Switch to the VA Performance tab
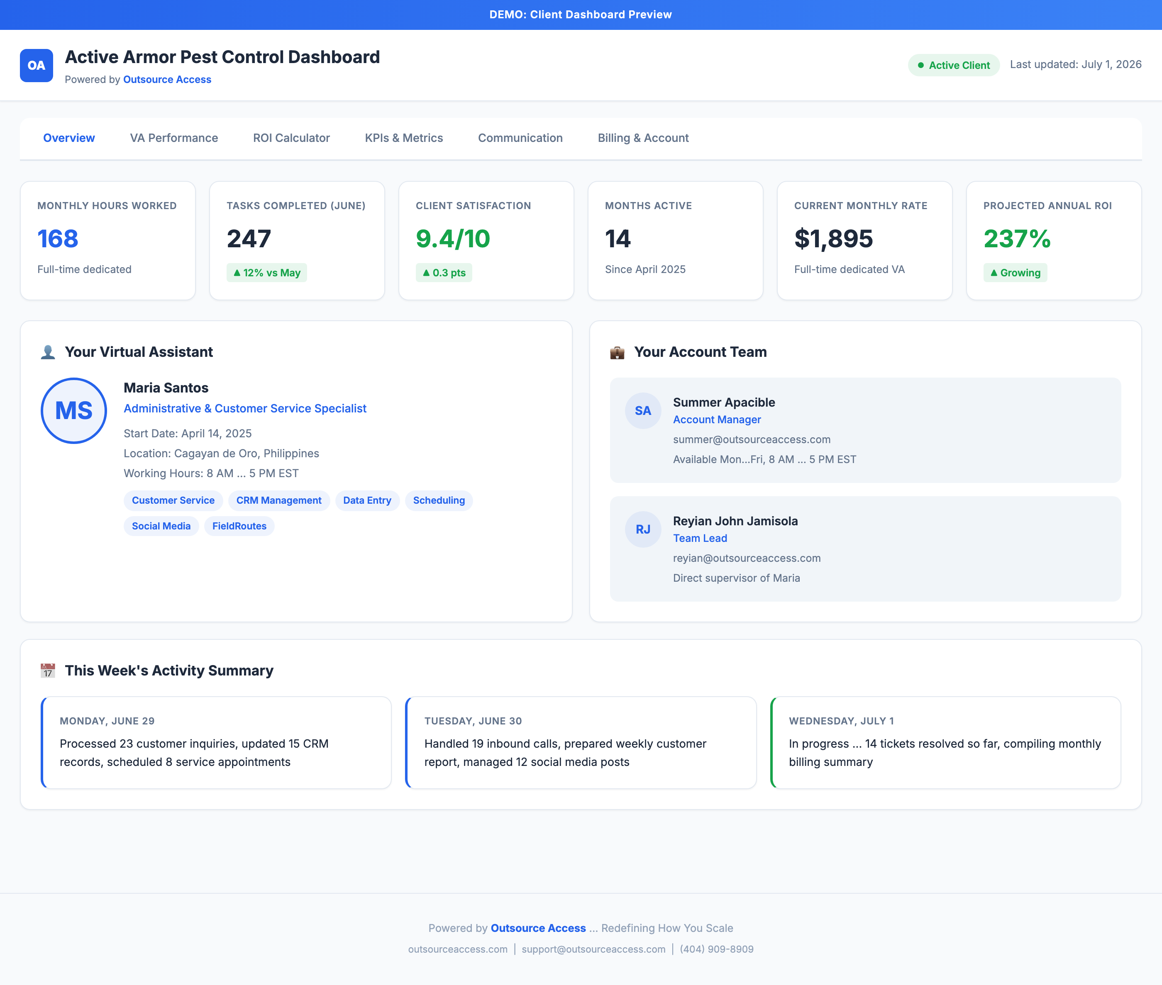1162x985 pixels. (x=173, y=138)
